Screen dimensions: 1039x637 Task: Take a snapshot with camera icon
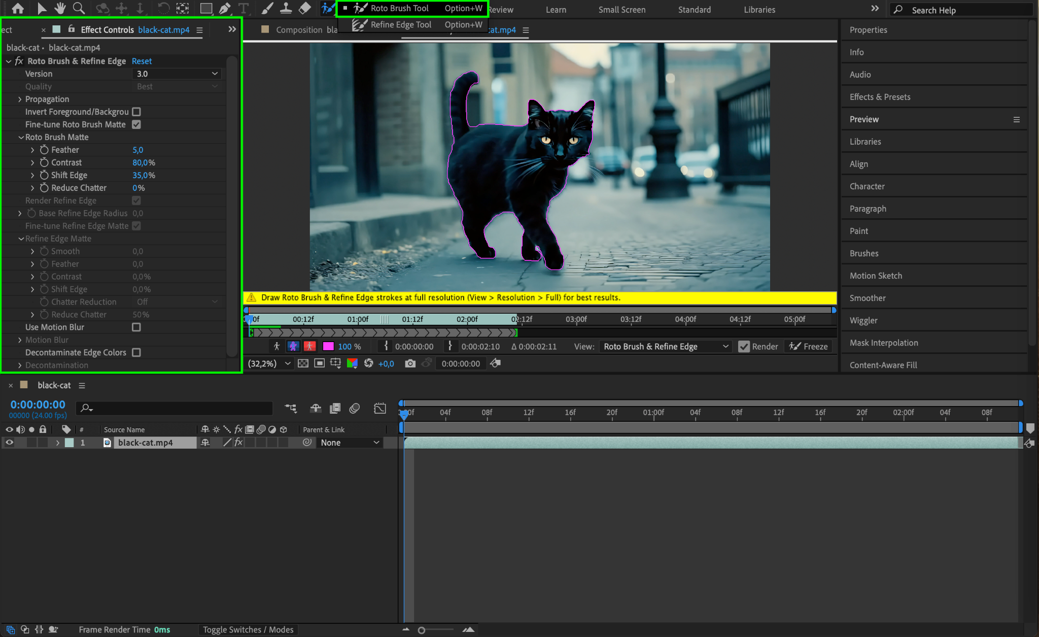(x=410, y=363)
